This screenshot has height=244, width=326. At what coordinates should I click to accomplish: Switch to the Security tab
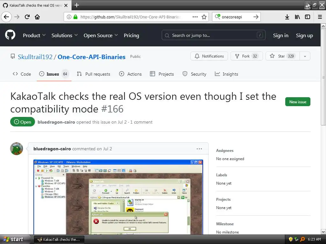195,74
